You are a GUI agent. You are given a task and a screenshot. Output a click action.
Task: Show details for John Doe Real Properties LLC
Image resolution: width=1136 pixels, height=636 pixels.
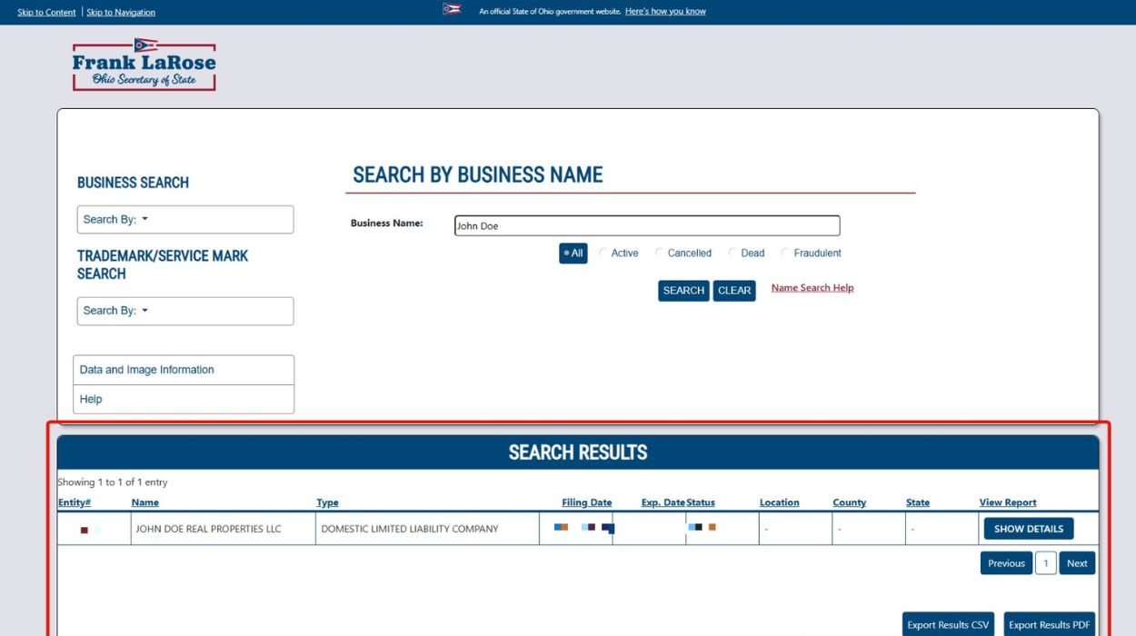[1028, 528]
